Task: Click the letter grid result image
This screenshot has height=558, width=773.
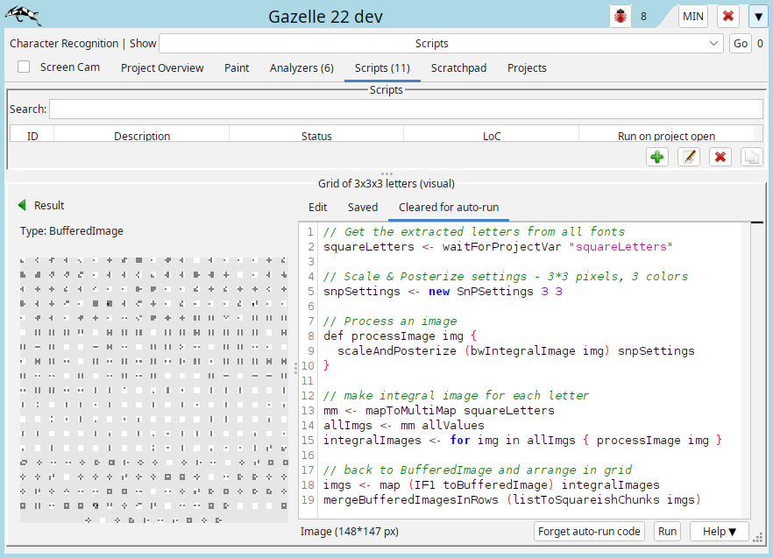Action: point(153,389)
